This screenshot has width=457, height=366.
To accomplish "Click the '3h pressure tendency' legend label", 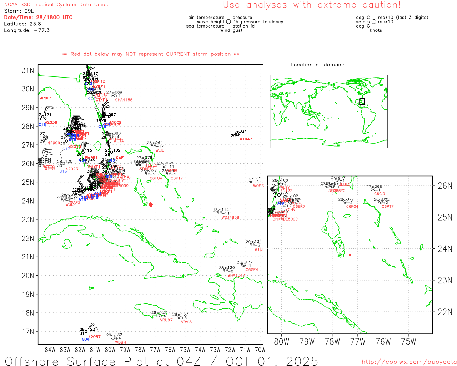I will (x=258, y=22).
